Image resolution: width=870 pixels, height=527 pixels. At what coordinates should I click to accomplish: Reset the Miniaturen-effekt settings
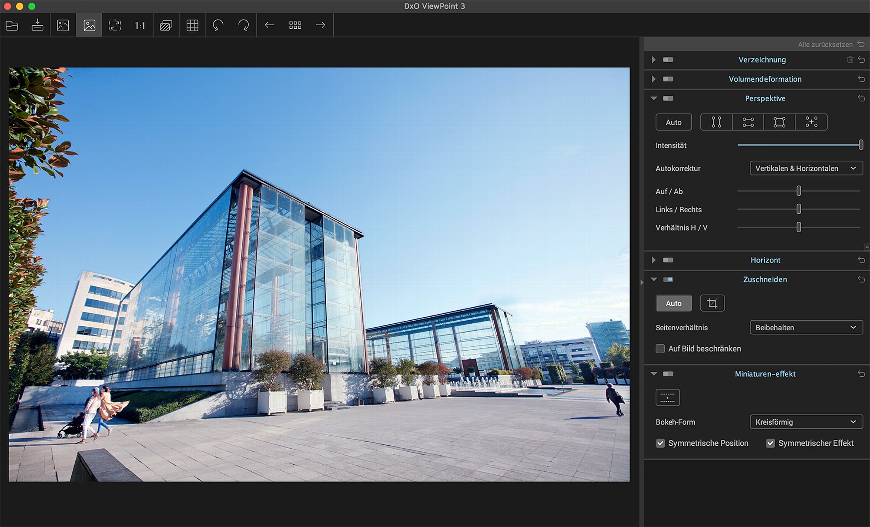(861, 374)
